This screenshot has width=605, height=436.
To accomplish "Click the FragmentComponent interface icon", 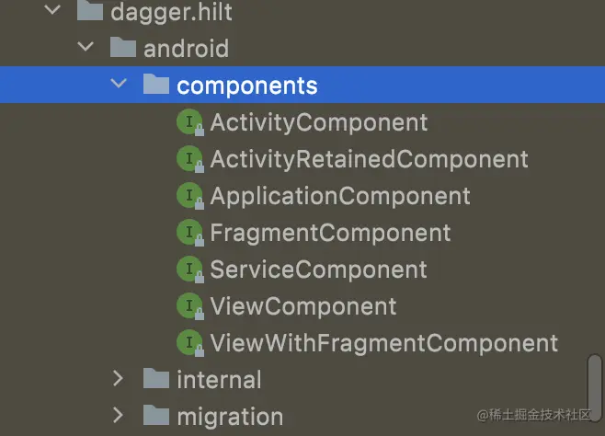I will tap(188, 232).
